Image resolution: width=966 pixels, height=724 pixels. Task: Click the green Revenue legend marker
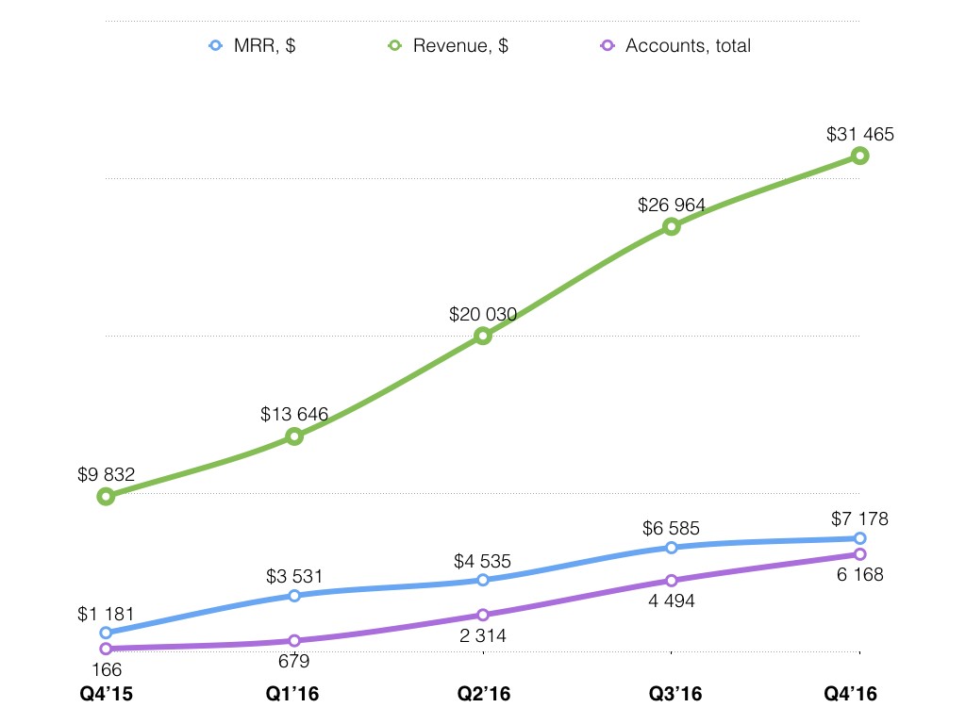pos(393,44)
